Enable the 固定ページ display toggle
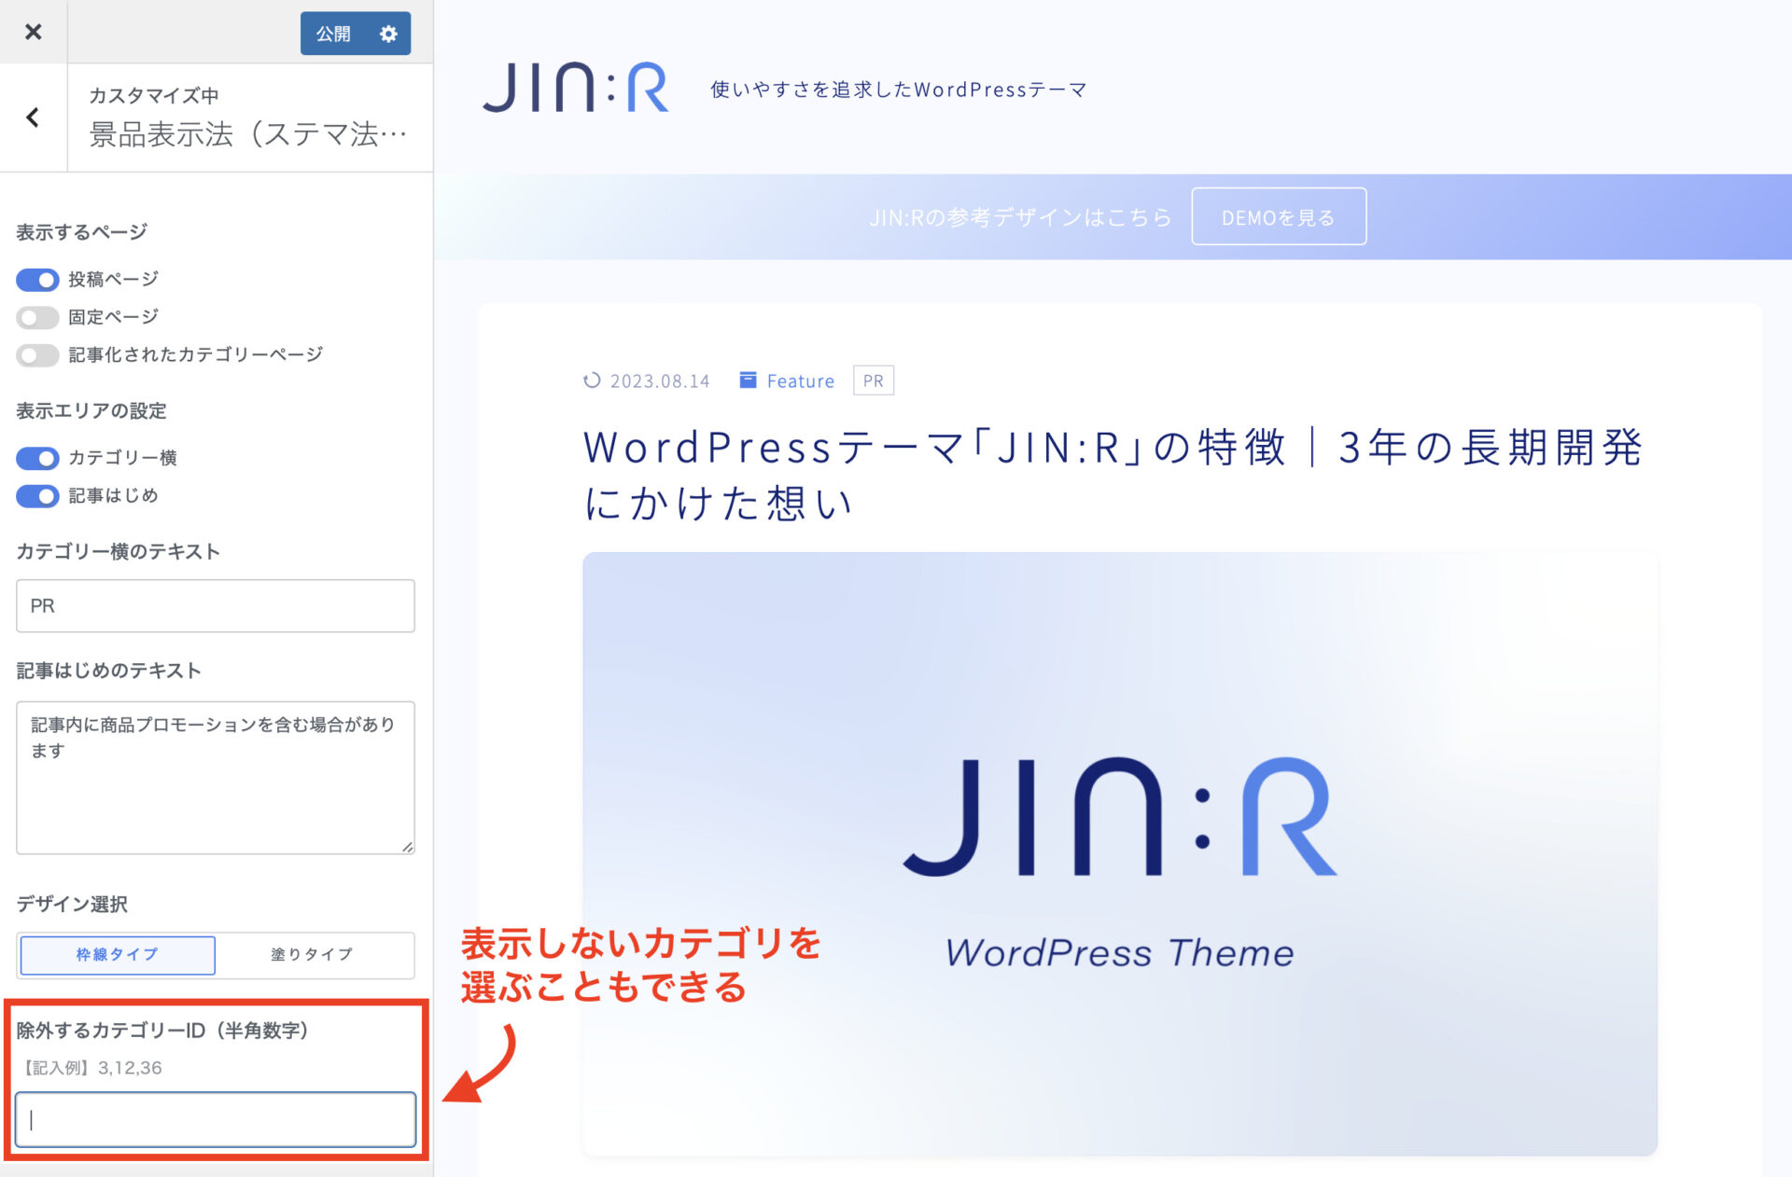The width and height of the screenshot is (1792, 1177). click(x=37, y=317)
